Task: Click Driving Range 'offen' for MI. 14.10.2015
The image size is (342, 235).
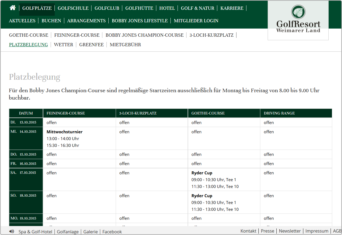Action: (x=269, y=132)
